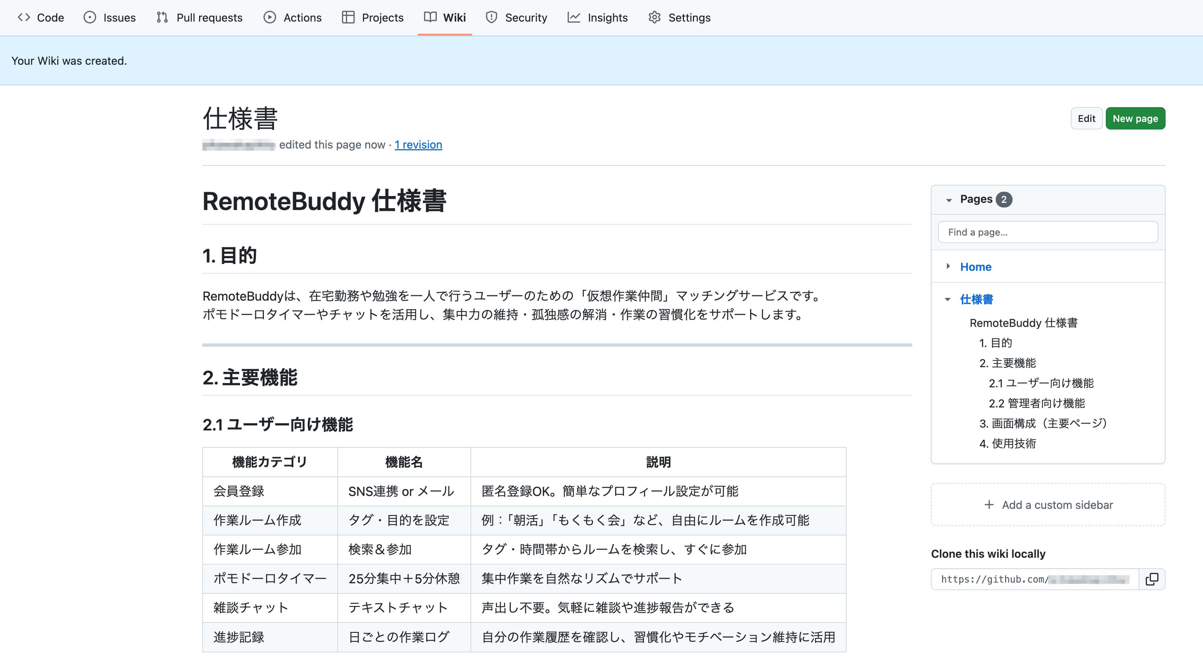Open the 1 revision link

point(418,145)
